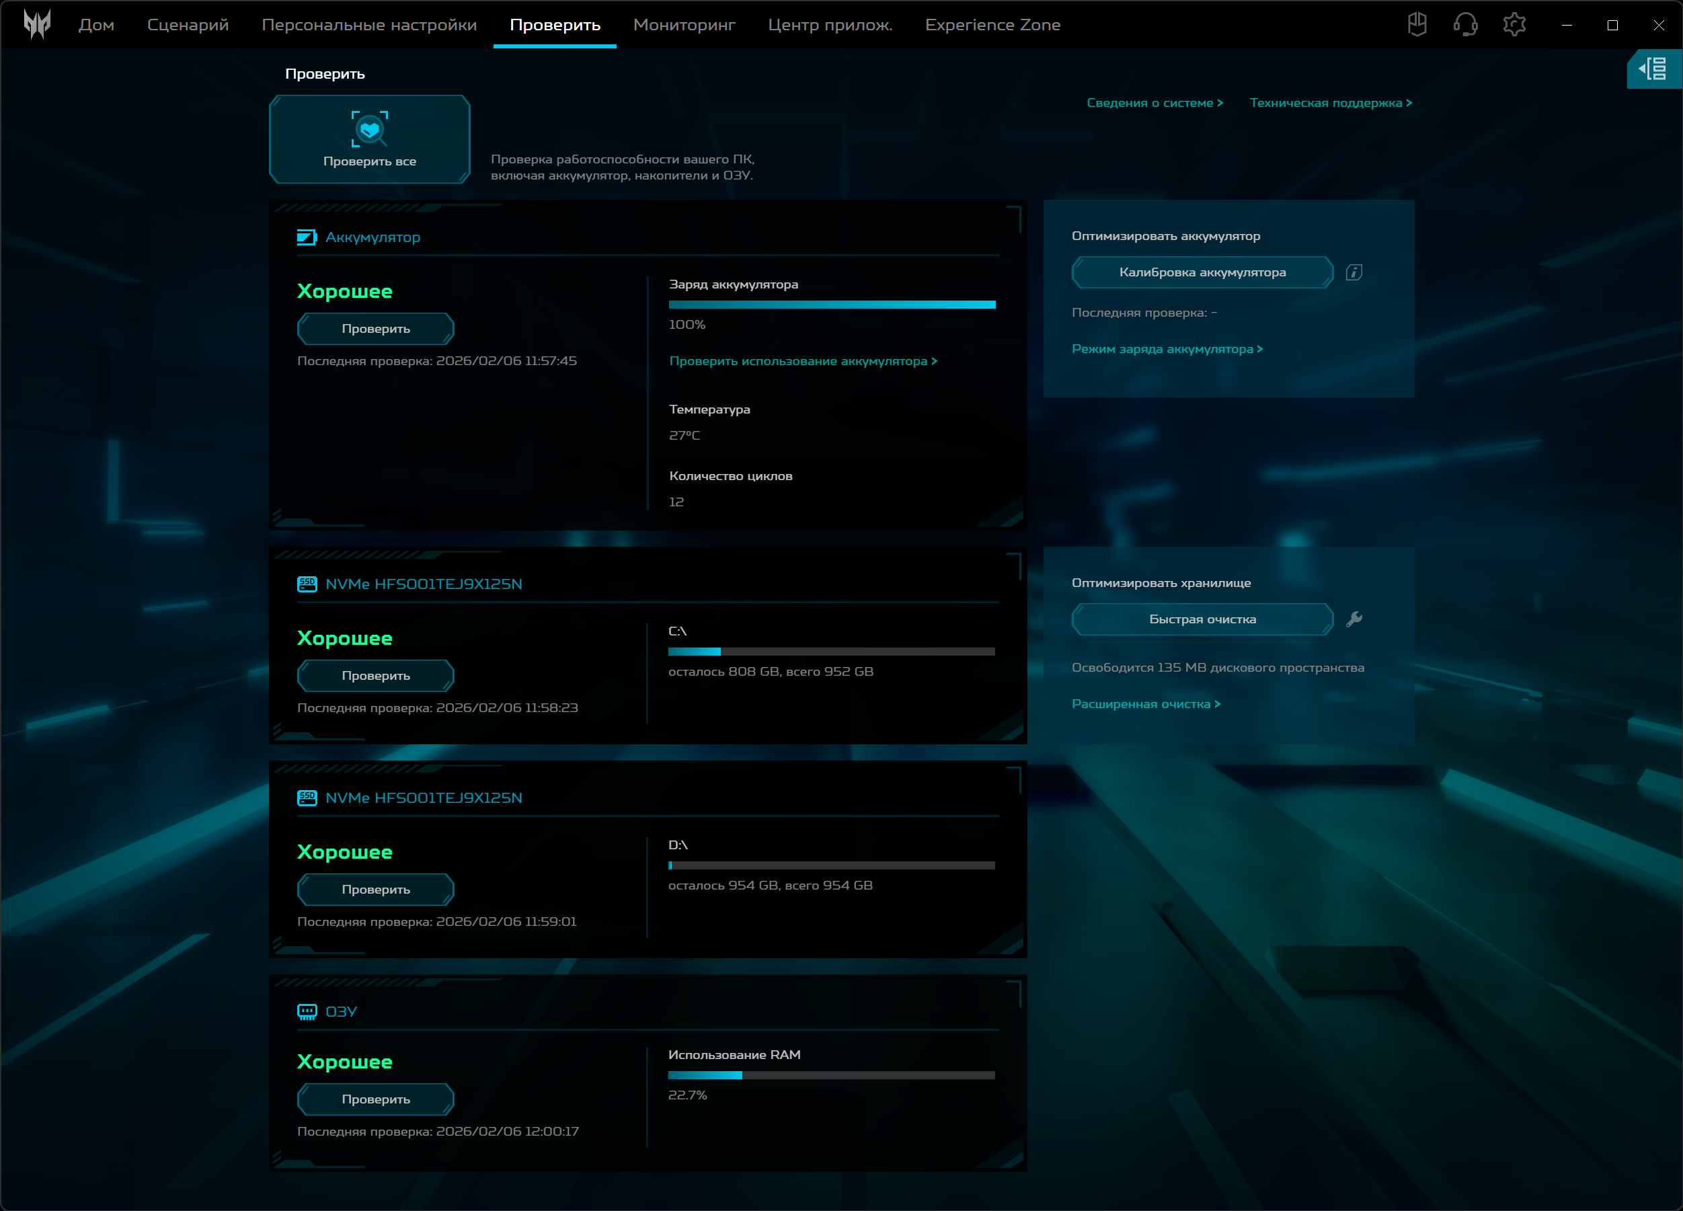Viewport: 1683px width, 1211px height.
Task: Click the Проверить все heart scan icon
Action: (x=370, y=130)
